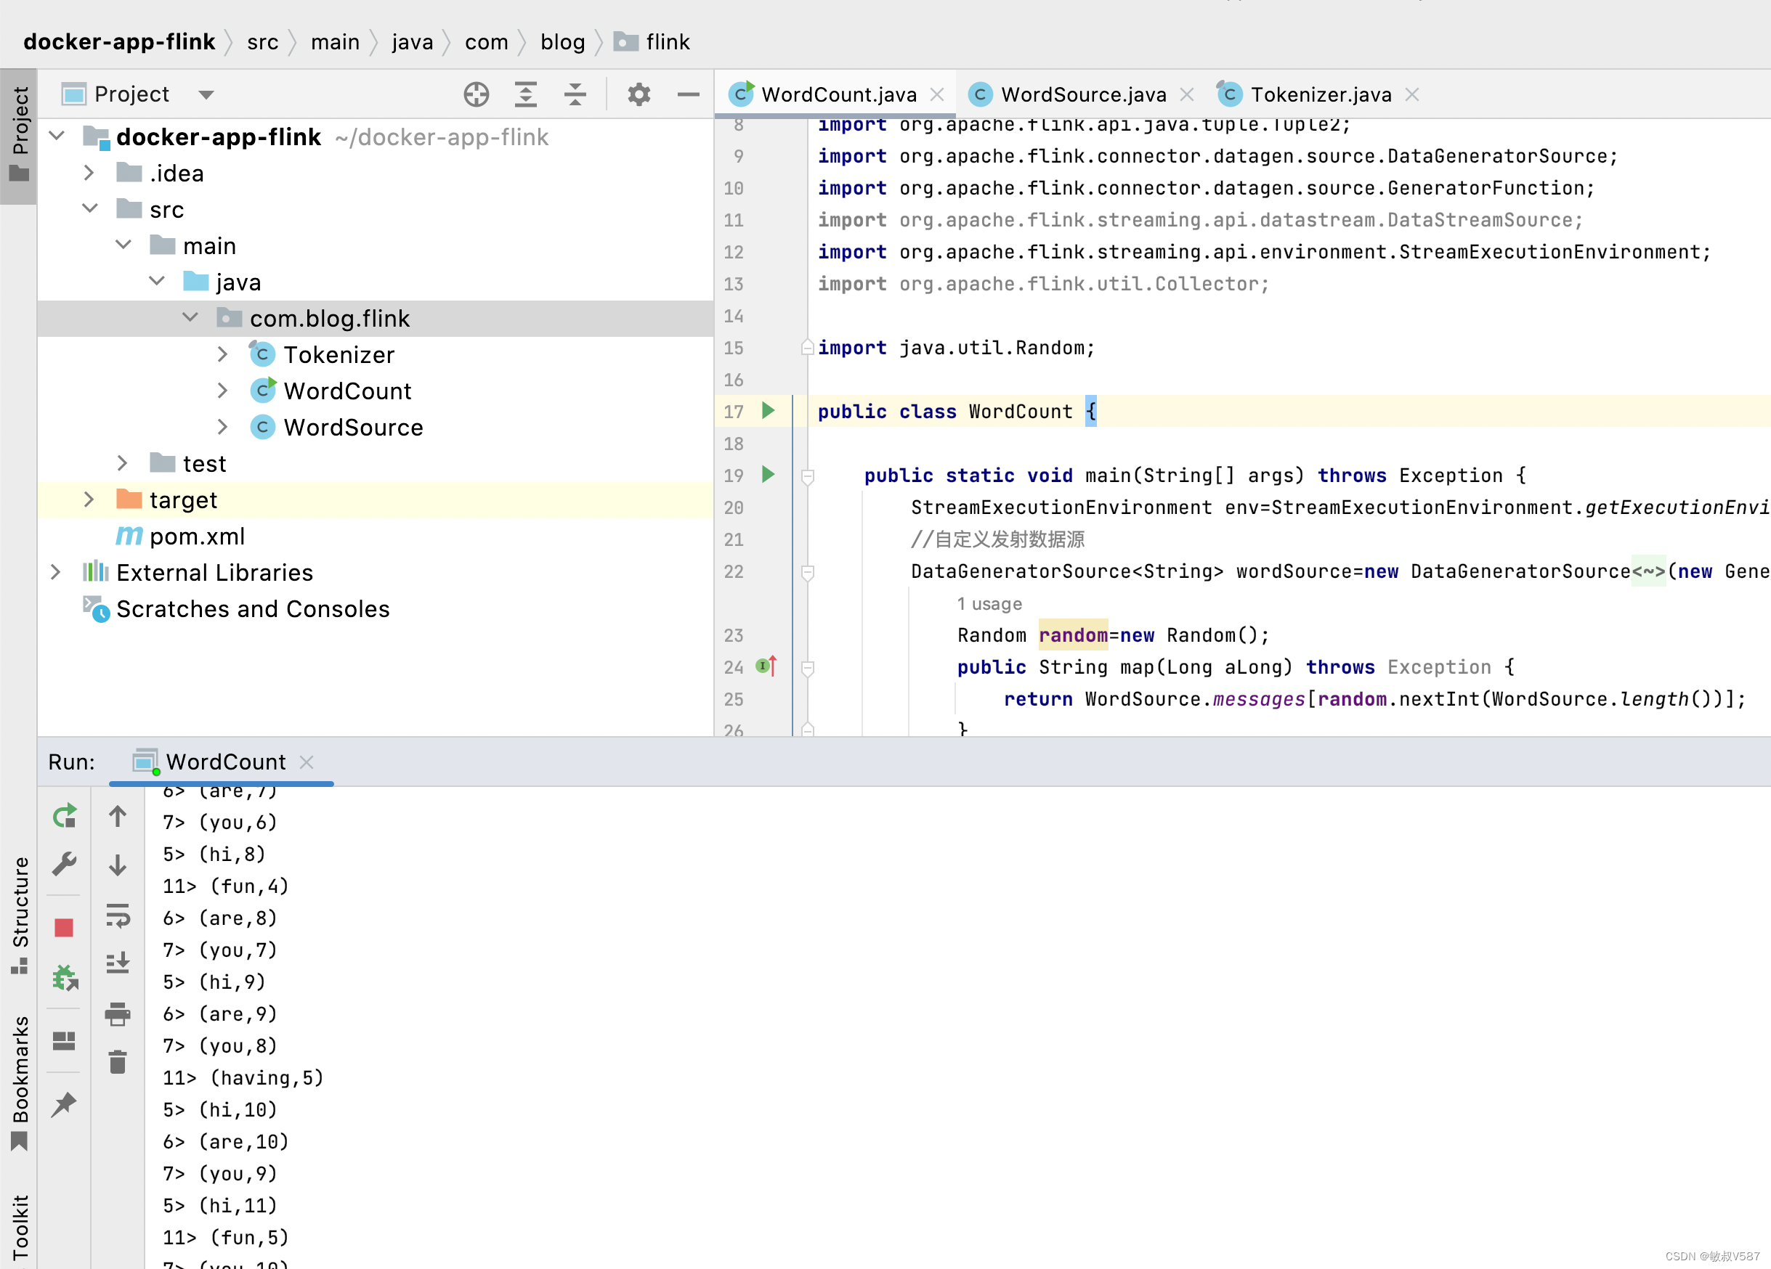1771x1269 pixels.
Task: Collapse the main folder
Action: click(x=123, y=245)
